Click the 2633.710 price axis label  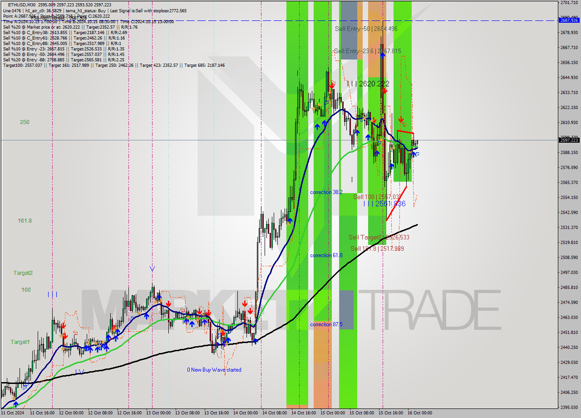[569, 93]
